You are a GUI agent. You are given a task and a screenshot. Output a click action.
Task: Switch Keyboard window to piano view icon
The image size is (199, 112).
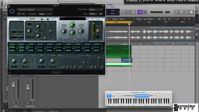coord(109,96)
